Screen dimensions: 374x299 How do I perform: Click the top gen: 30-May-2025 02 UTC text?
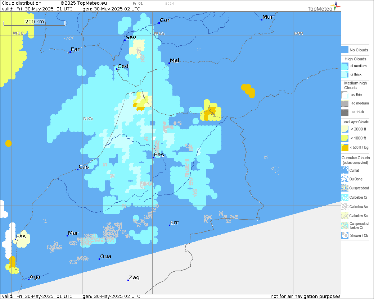pyautogui.click(x=111, y=9)
